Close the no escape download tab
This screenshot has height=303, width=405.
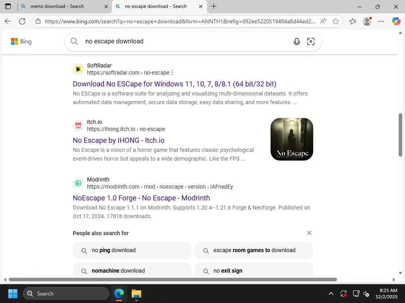tap(201, 7)
